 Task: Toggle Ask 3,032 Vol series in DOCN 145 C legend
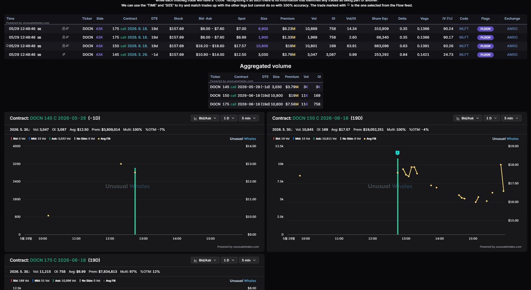coord(60,138)
